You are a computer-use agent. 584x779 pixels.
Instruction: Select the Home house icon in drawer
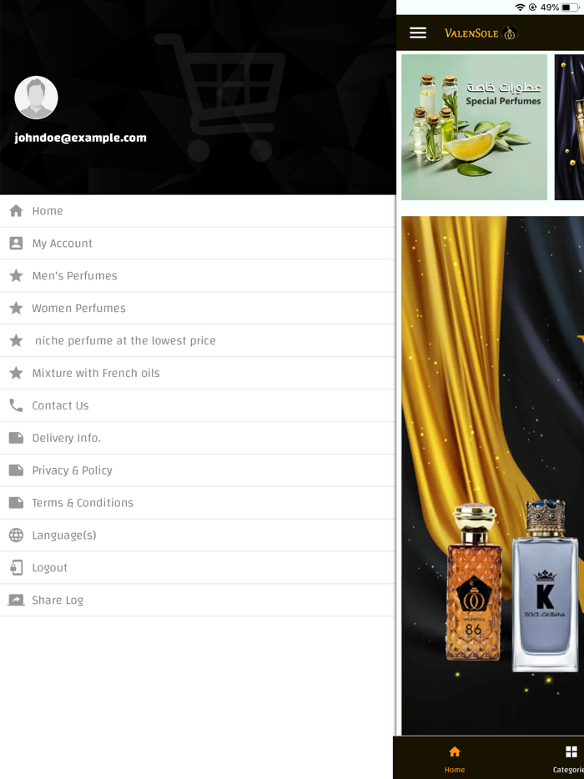16,211
